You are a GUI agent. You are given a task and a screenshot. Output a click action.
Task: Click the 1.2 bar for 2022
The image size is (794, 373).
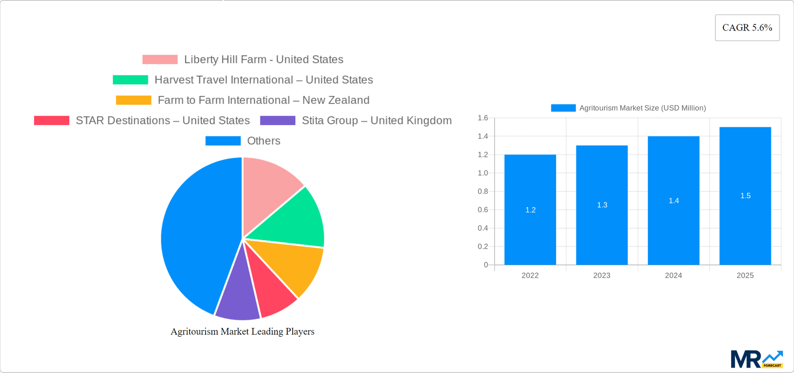530,209
